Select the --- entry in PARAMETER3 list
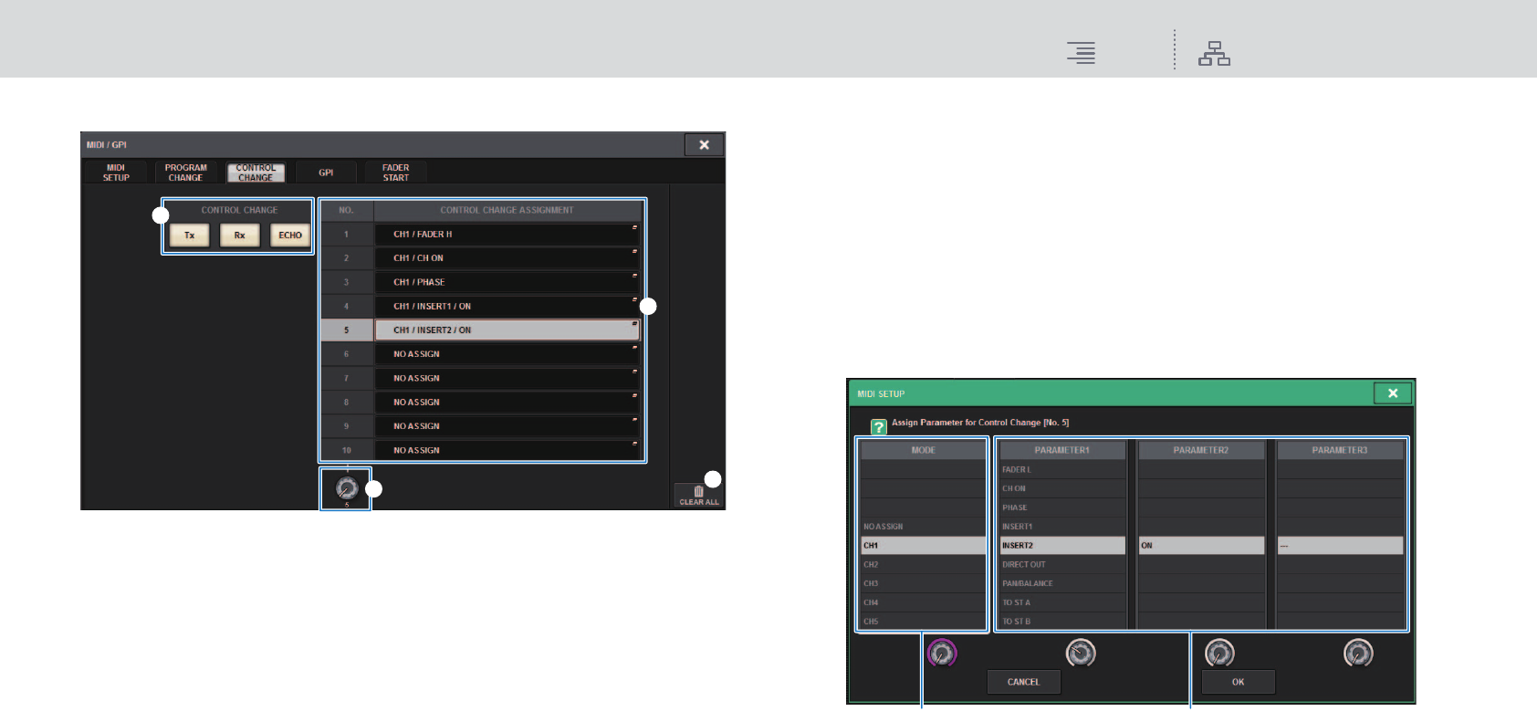 tap(1340, 546)
